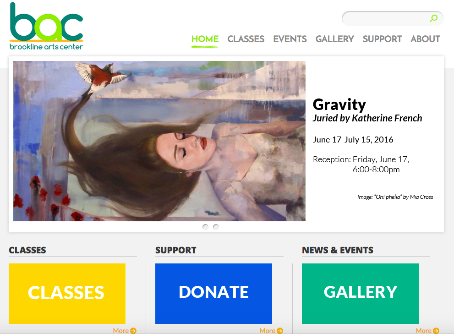Click the blue DONATE tile
454x334 pixels.
213,293
